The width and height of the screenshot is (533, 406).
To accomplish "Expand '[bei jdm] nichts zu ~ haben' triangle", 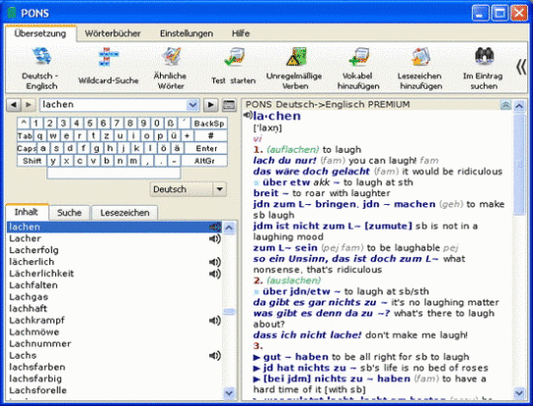I will [257, 379].
